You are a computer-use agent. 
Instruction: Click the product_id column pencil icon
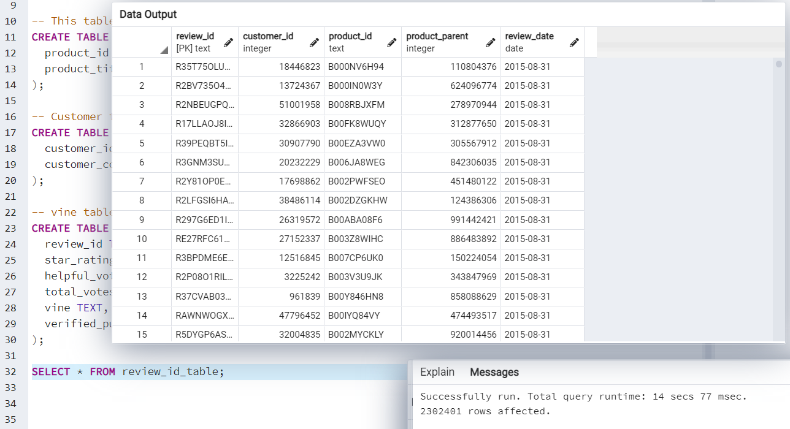tap(391, 42)
